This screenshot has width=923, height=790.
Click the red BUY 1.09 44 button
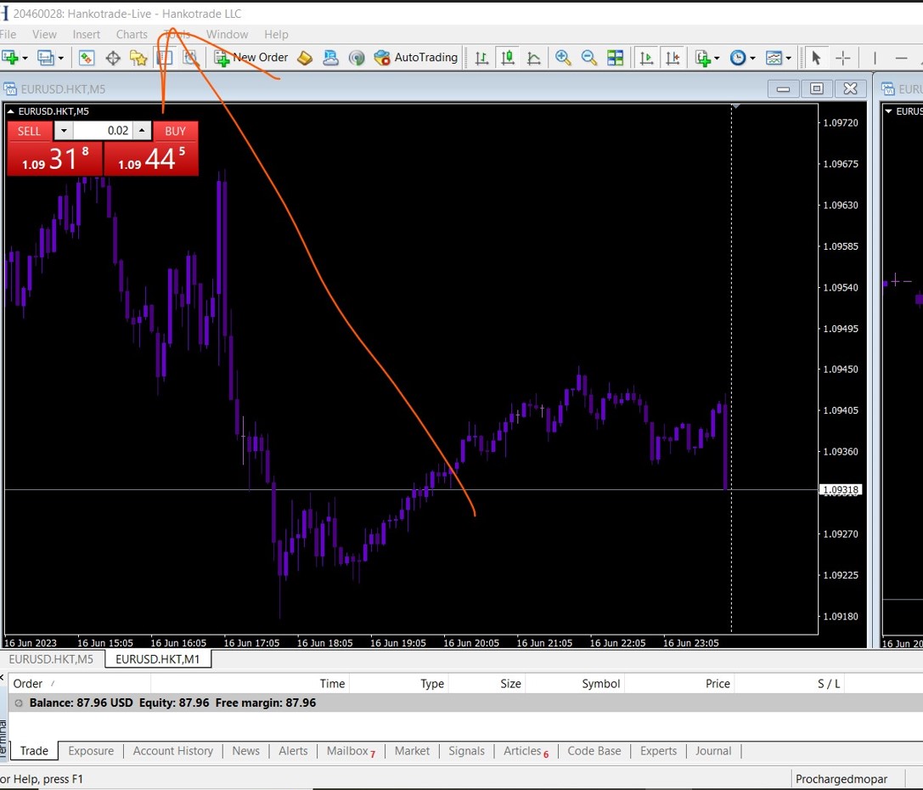coord(151,158)
